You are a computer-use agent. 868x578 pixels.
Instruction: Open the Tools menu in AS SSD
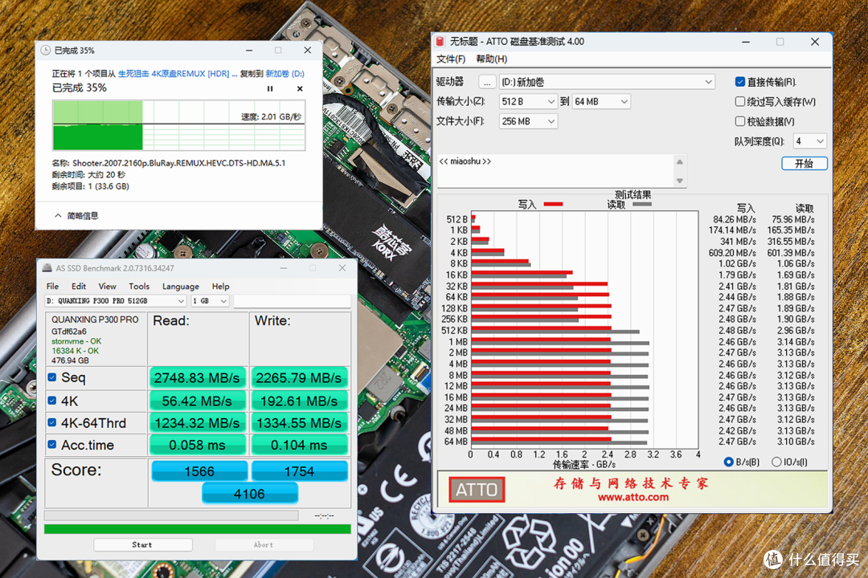tap(139, 287)
